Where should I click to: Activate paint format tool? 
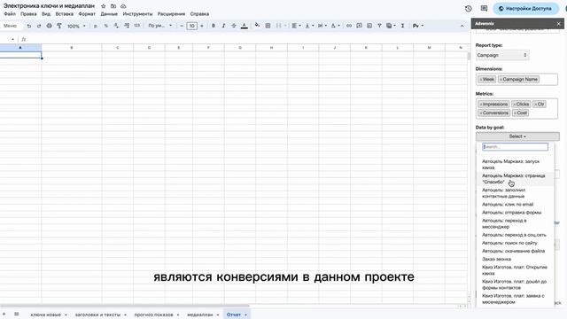click(59, 26)
